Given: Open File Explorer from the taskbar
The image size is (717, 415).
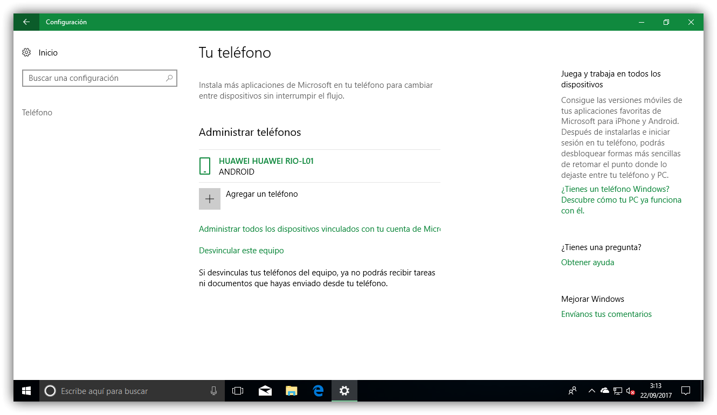Looking at the screenshot, I should [291, 391].
